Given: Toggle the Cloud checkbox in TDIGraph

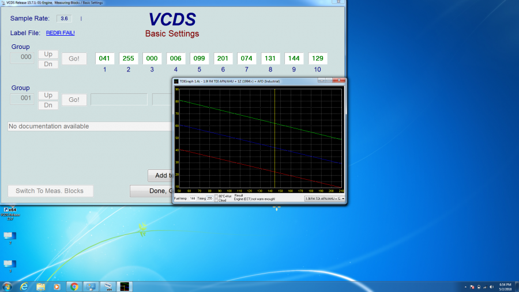Looking at the screenshot, I should [x=217, y=200].
